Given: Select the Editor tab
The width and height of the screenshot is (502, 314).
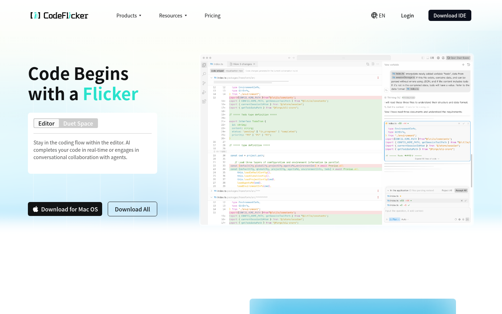Looking at the screenshot, I should (46, 123).
